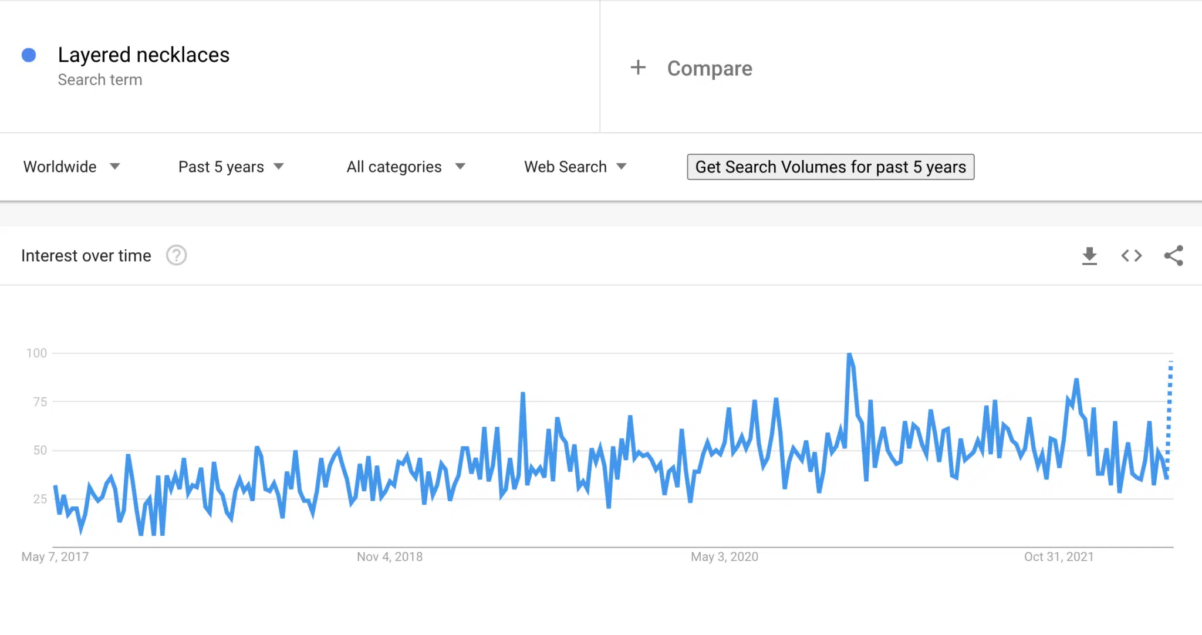Image resolution: width=1202 pixels, height=635 pixels.
Task: Expand the Worldwide region dropdown
Action: coord(72,167)
